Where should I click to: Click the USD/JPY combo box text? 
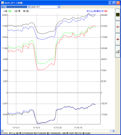tap(36, 7)
